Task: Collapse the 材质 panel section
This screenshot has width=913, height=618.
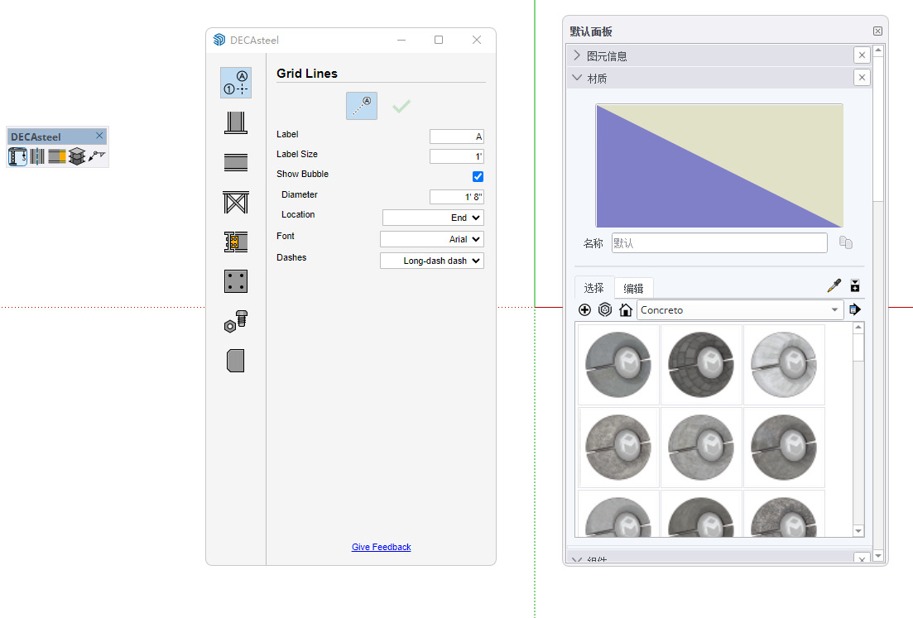Action: tap(577, 78)
